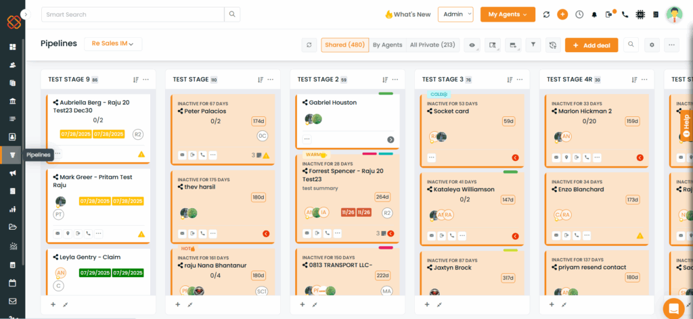Open the Admin role dropdown
The height and width of the screenshot is (319, 693).
455,14
